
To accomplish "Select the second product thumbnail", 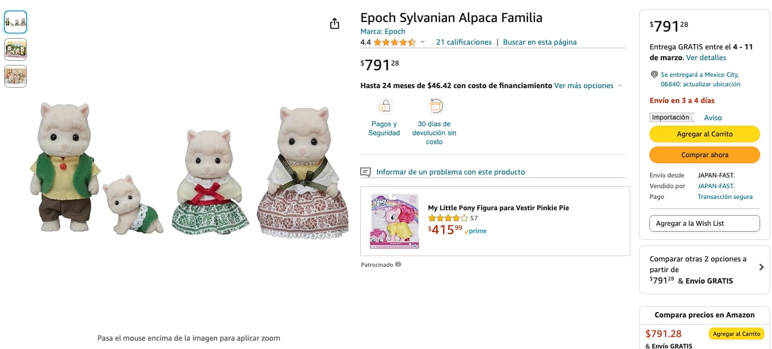I will point(15,49).
